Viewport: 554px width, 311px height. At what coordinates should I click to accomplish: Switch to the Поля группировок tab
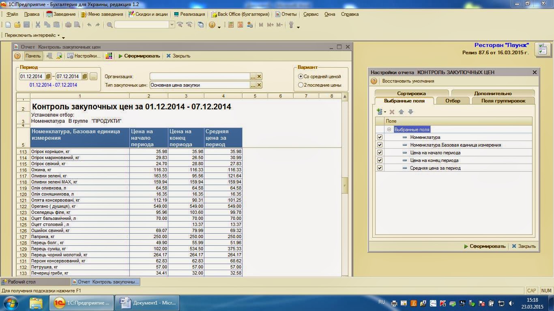pyautogui.click(x=503, y=101)
